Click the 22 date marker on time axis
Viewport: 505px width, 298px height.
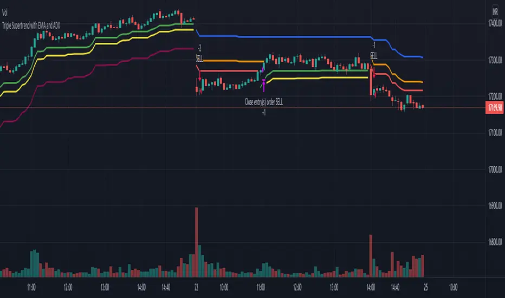[196, 287]
